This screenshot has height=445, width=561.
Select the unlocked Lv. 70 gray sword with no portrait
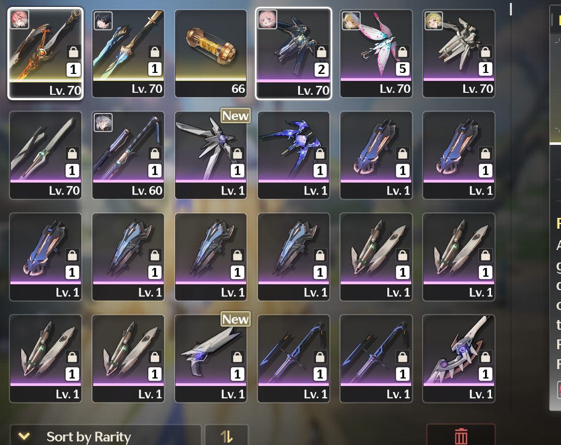(46, 155)
